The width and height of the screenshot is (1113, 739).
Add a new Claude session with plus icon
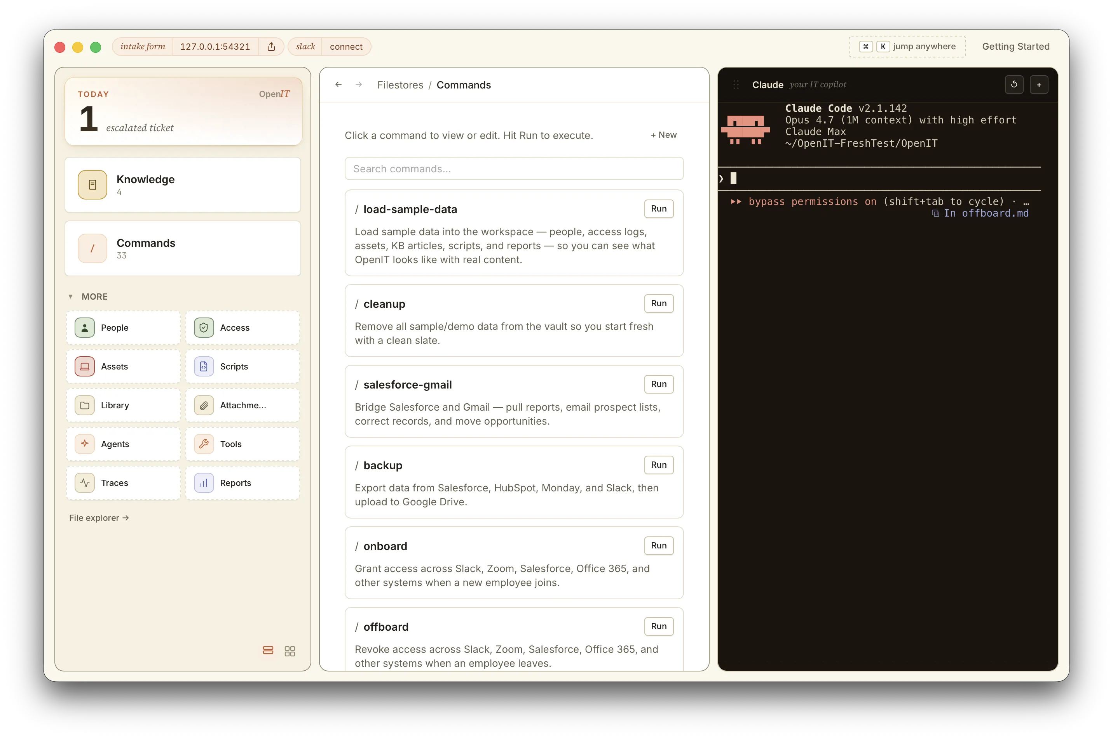point(1038,85)
